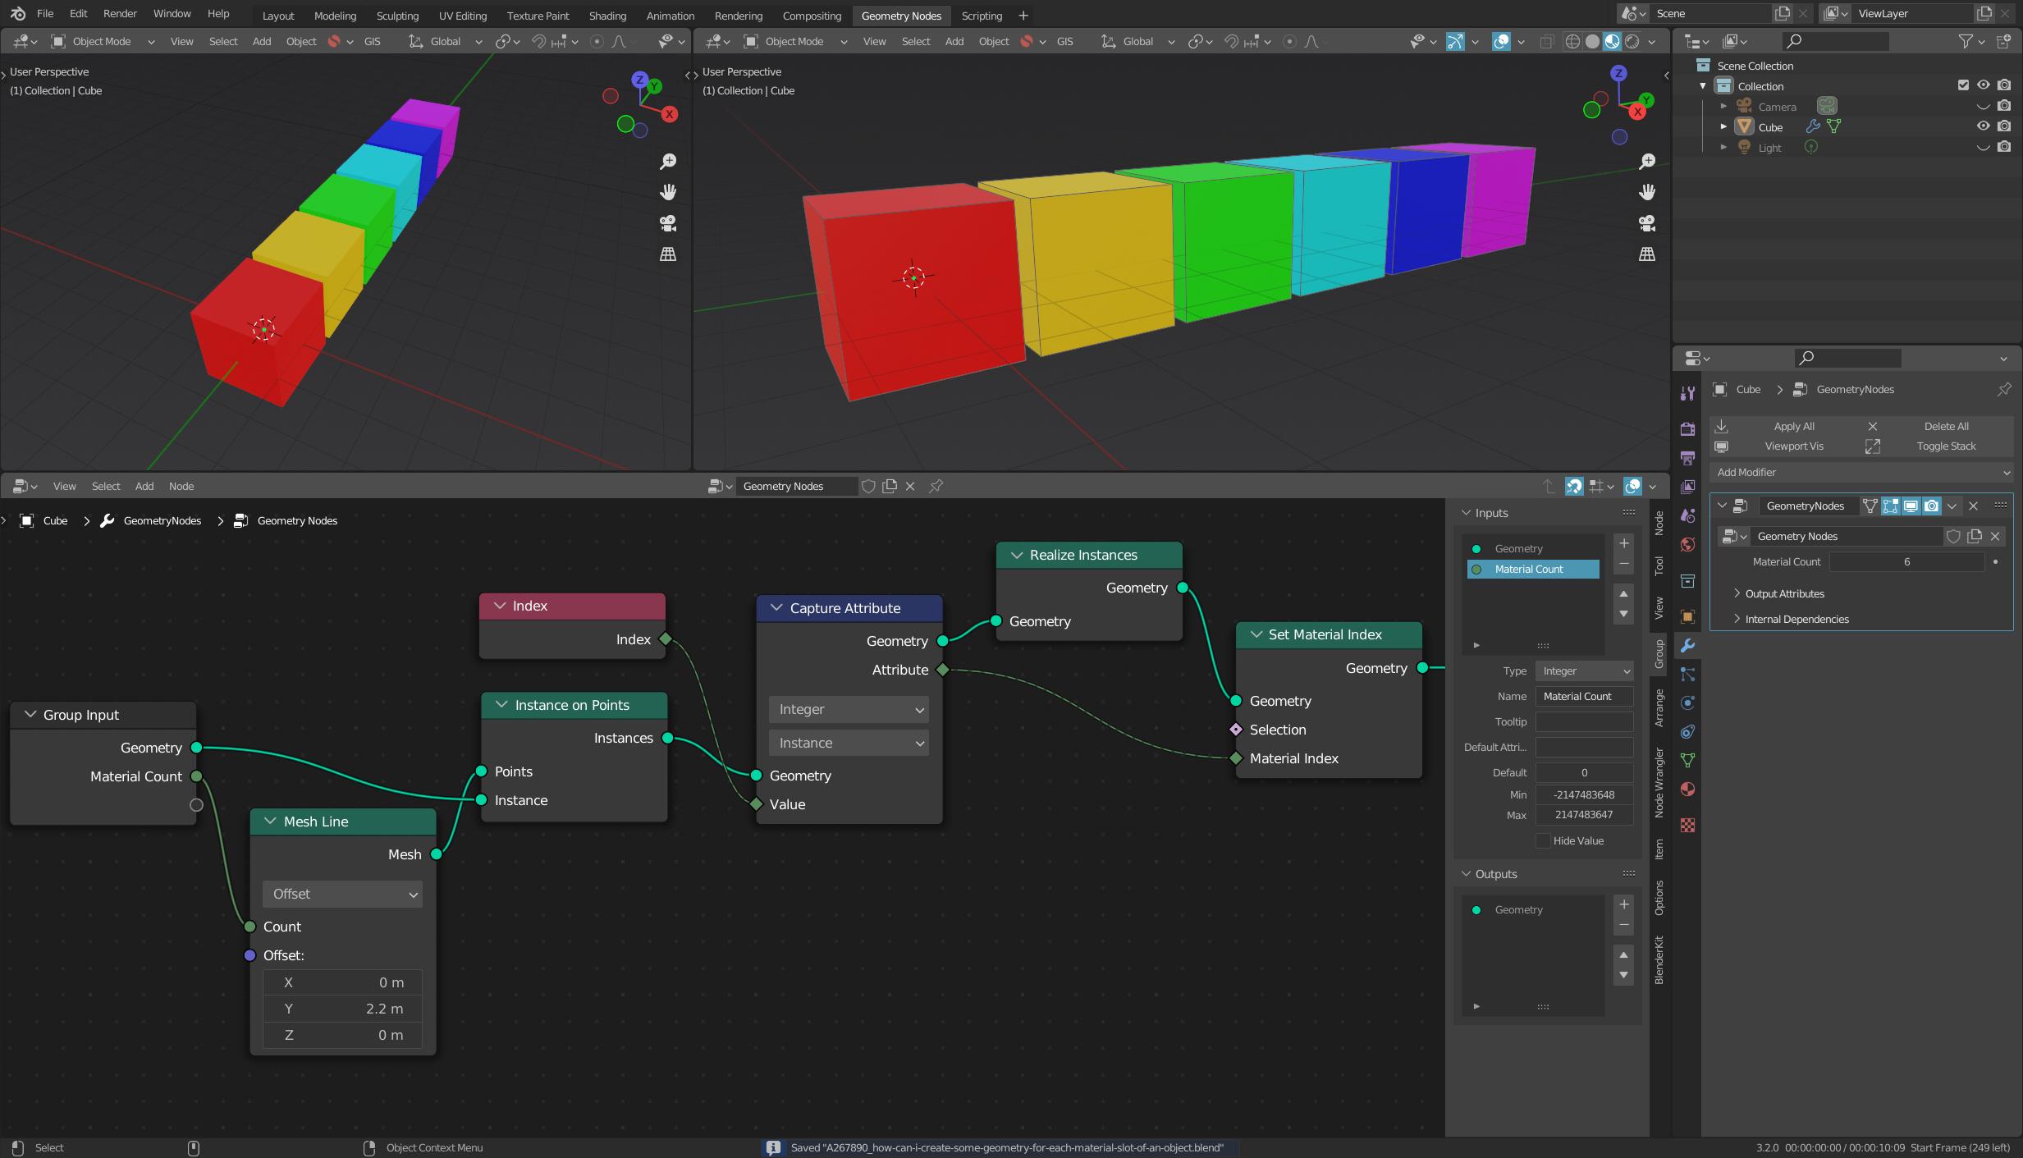Open Mesh Line mode Offset dropdown
The image size is (2023, 1158).
[343, 894]
